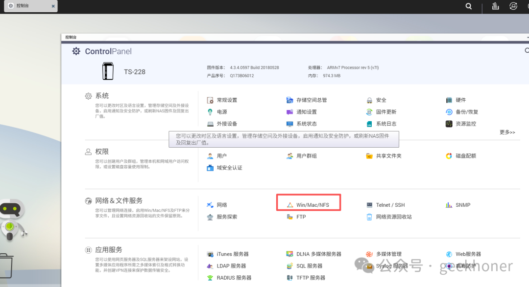Select the 控制台 taskbar tab
This screenshot has width=529, height=287.
point(23,6)
